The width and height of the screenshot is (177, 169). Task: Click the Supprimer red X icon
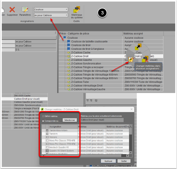tap(12, 10)
